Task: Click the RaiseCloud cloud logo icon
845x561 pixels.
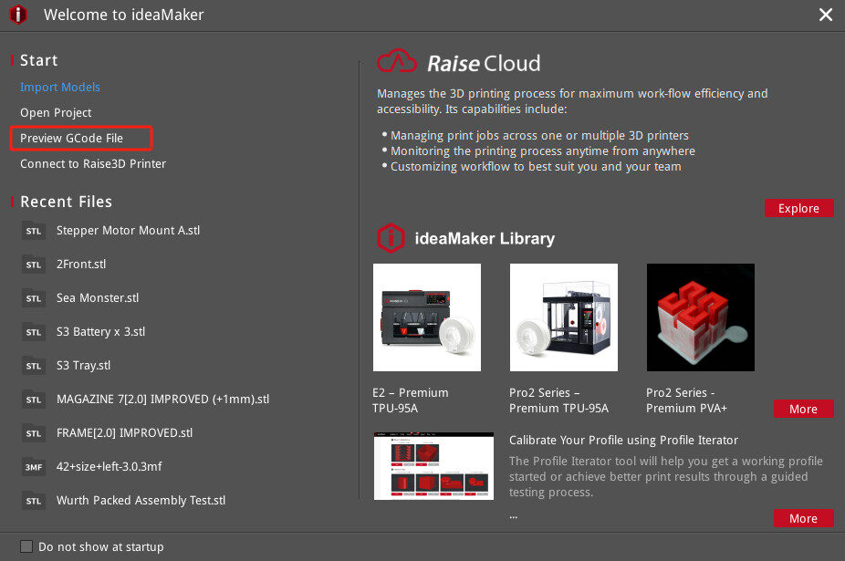Action: (397, 61)
